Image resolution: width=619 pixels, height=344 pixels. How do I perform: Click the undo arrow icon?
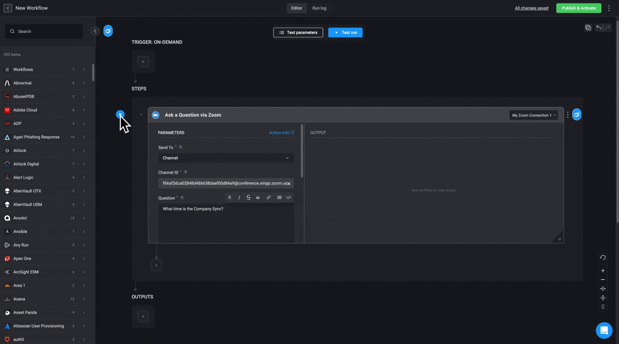coord(599,28)
